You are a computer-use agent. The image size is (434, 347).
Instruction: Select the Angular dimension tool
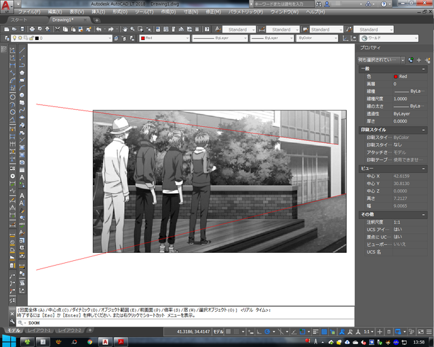click(12, 120)
